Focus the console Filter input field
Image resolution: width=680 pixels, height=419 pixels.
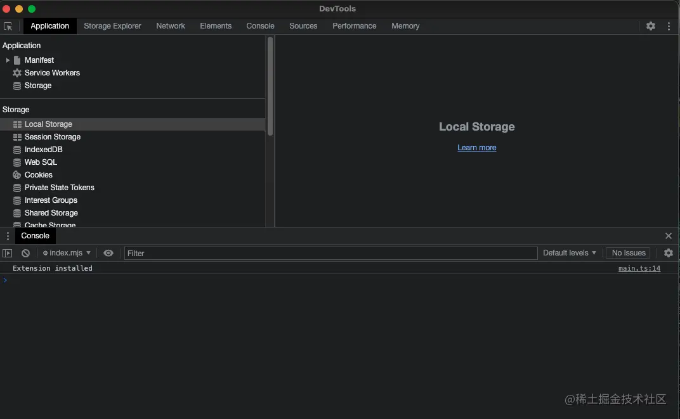330,253
